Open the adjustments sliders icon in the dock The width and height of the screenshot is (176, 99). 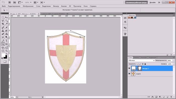(125, 28)
